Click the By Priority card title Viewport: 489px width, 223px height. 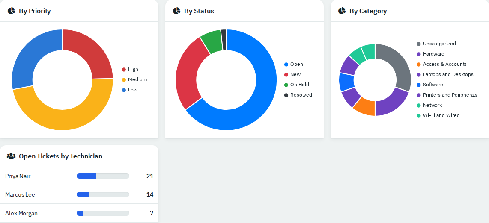pyautogui.click(x=35, y=11)
